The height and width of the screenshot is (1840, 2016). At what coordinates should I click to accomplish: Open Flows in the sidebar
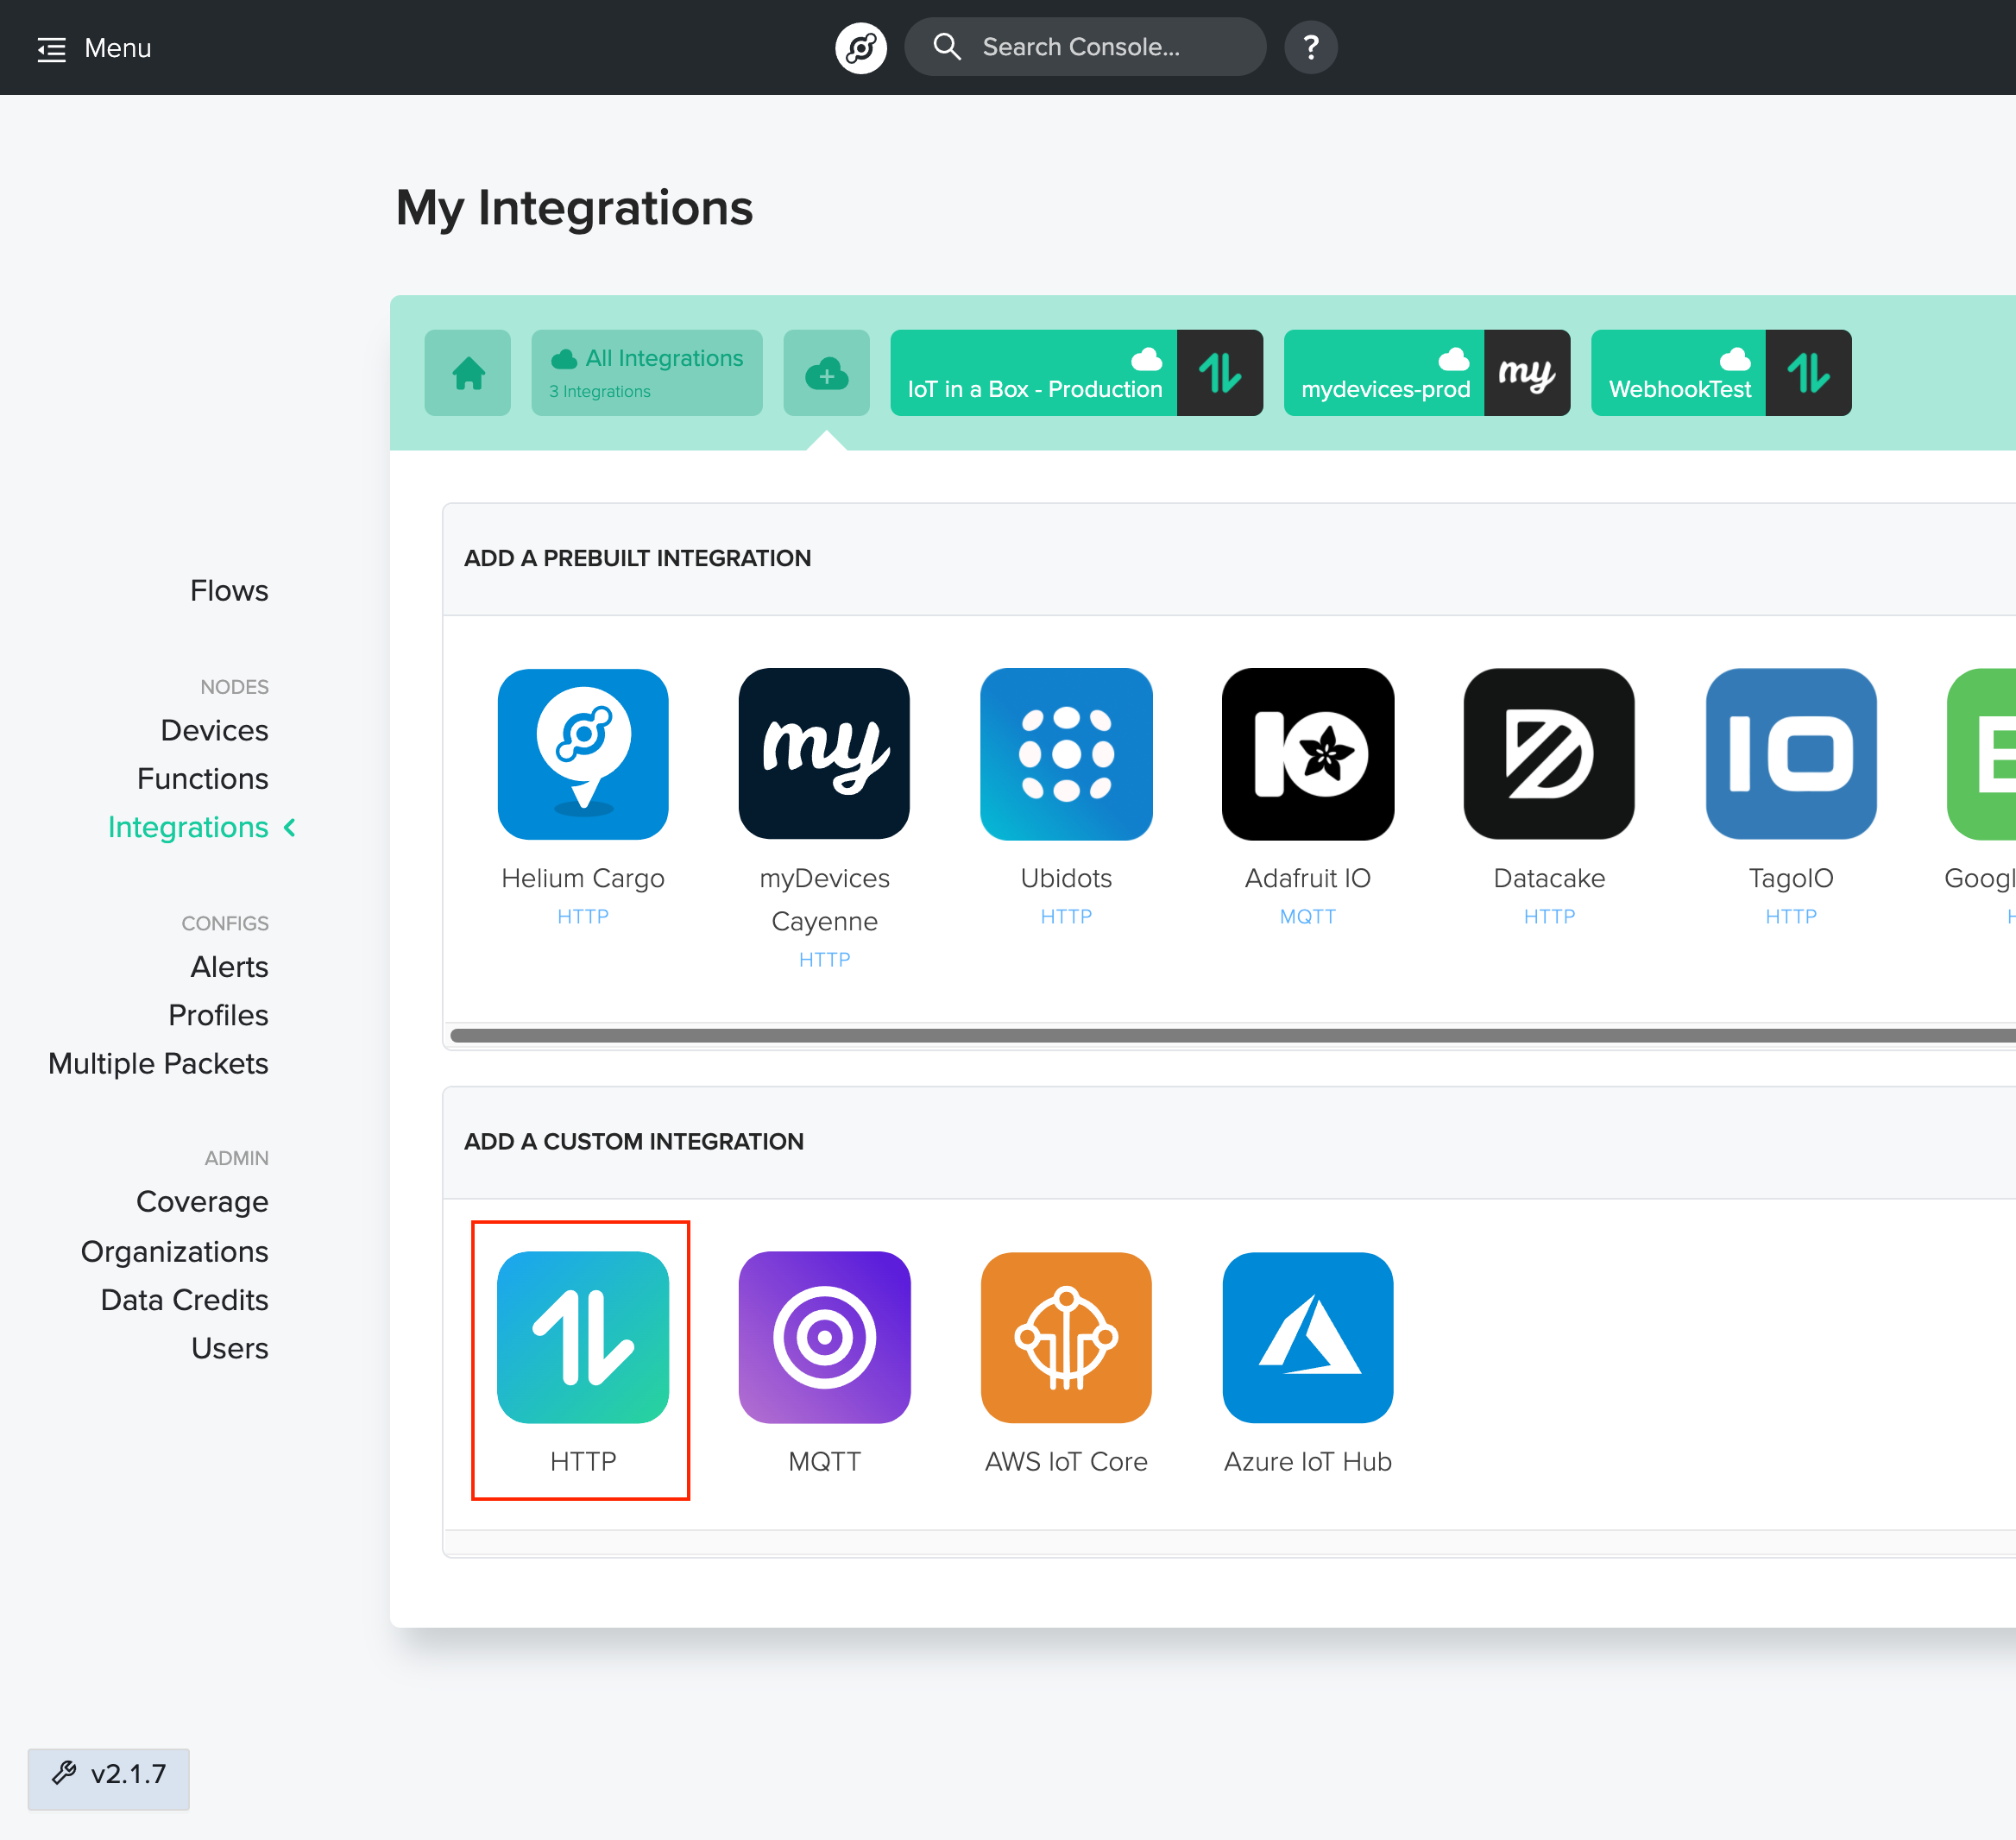click(x=229, y=591)
